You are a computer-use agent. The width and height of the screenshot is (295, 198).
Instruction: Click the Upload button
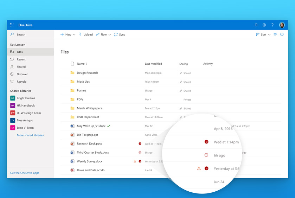point(85,34)
